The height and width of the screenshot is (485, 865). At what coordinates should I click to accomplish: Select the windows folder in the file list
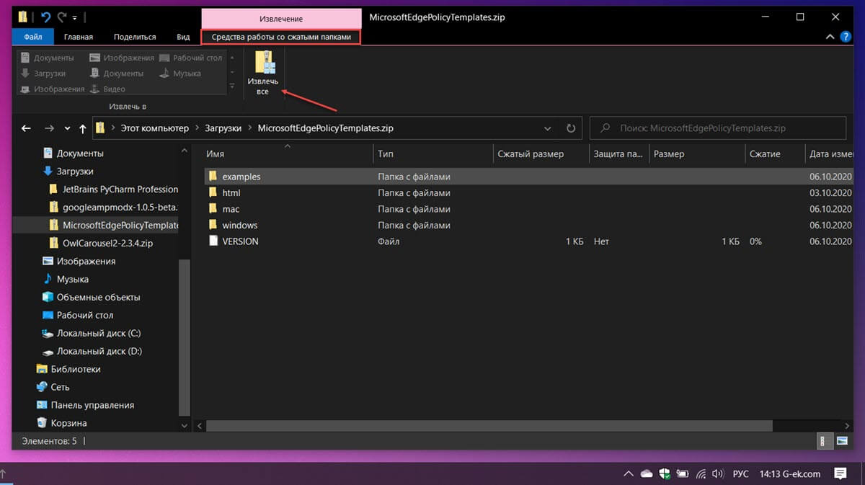point(239,225)
